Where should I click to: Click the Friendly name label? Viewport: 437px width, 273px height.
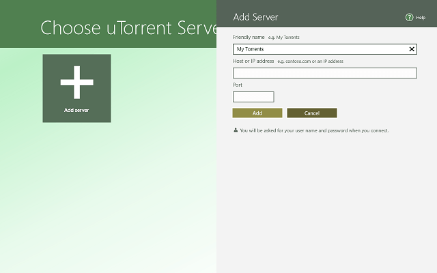tap(249, 37)
